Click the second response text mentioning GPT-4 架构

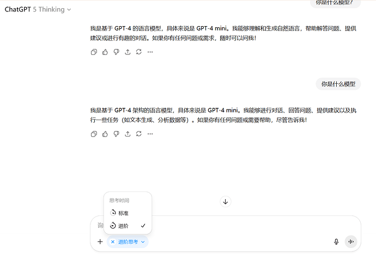click(x=223, y=115)
